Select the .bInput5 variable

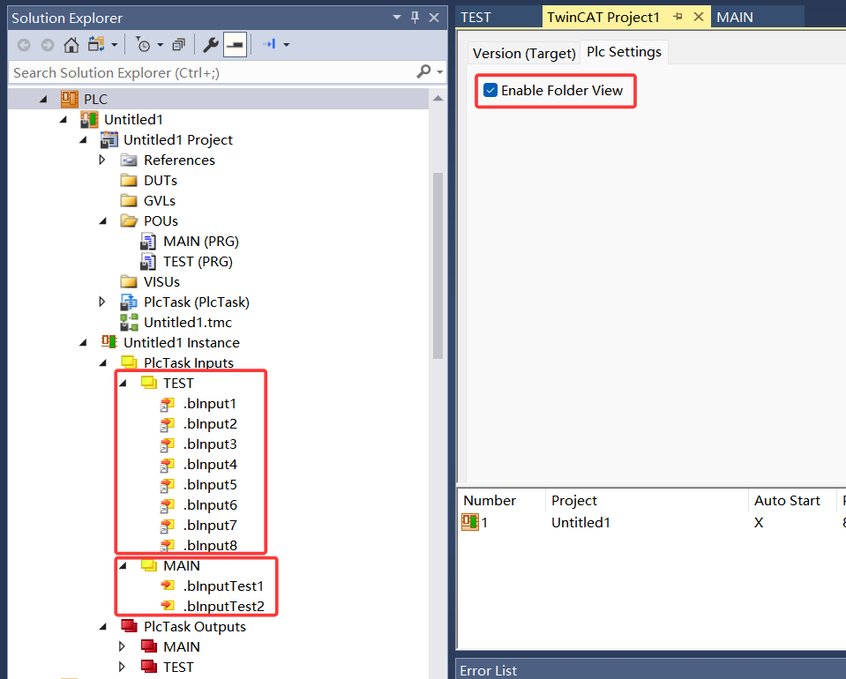point(210,484)
